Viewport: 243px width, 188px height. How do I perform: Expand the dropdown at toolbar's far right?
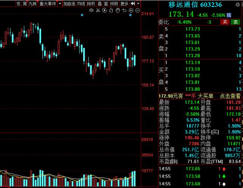click(138, 3)
